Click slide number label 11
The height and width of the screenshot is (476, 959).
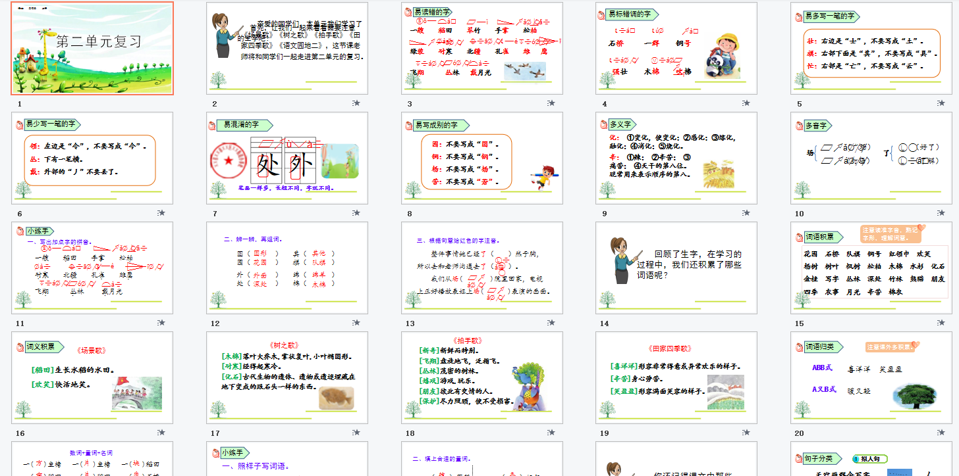pos(20,323)
